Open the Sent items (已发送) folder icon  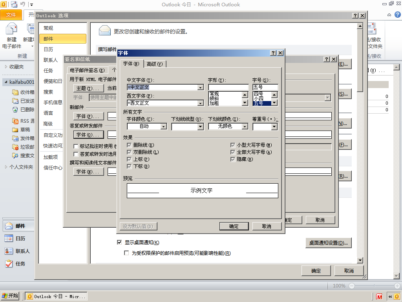pos(15,101)
